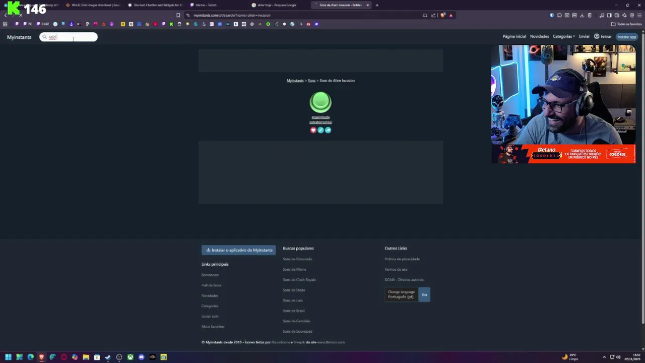
Task: Switch to the best Chatbot and Widgets tab
Action: [155, 5]
